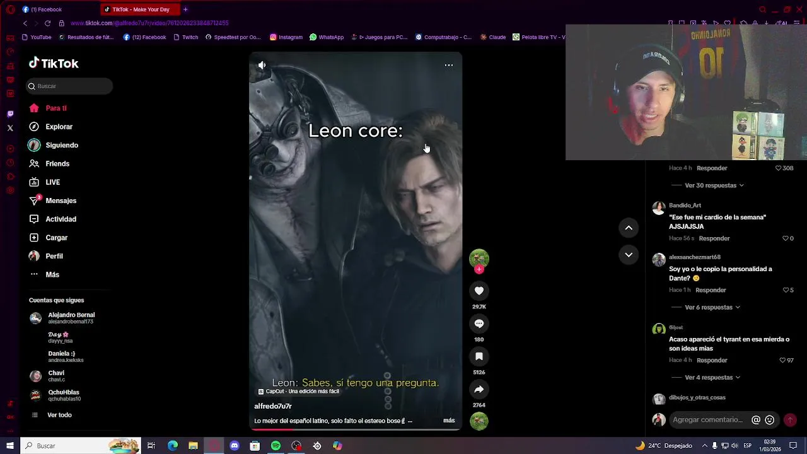This screenshot has height=454, width=807.
Task: Open WhatsApp bookmark
Action: click(x=327, y=37)
